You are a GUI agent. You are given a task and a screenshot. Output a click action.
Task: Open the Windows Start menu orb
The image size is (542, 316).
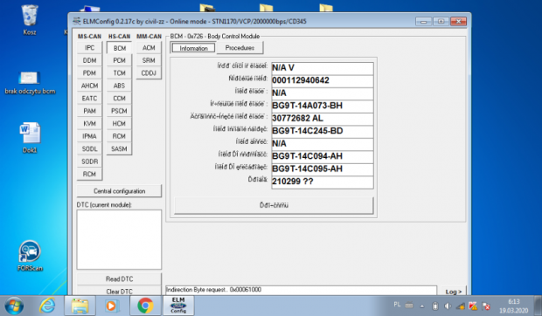[14, 306]
